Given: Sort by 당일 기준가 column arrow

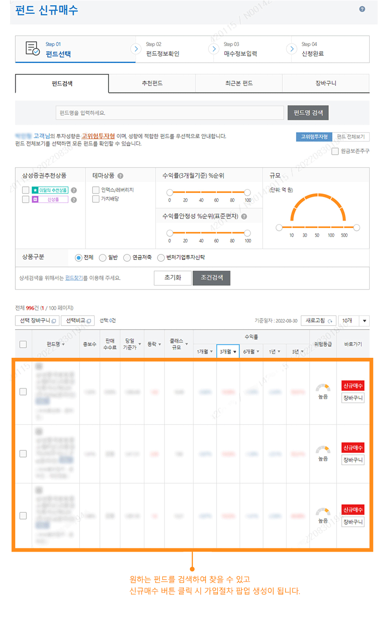Looking at the screenshot, I should click(x=140, y=344).
